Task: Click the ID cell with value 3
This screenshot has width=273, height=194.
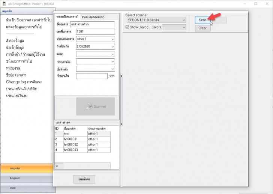Action: (59, 145)
